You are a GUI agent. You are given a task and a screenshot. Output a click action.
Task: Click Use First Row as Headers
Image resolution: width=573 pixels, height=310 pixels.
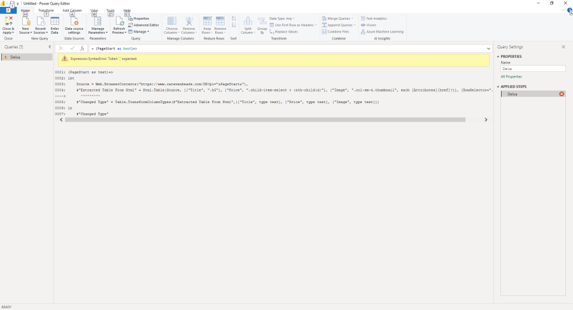[x=293, y=25]
